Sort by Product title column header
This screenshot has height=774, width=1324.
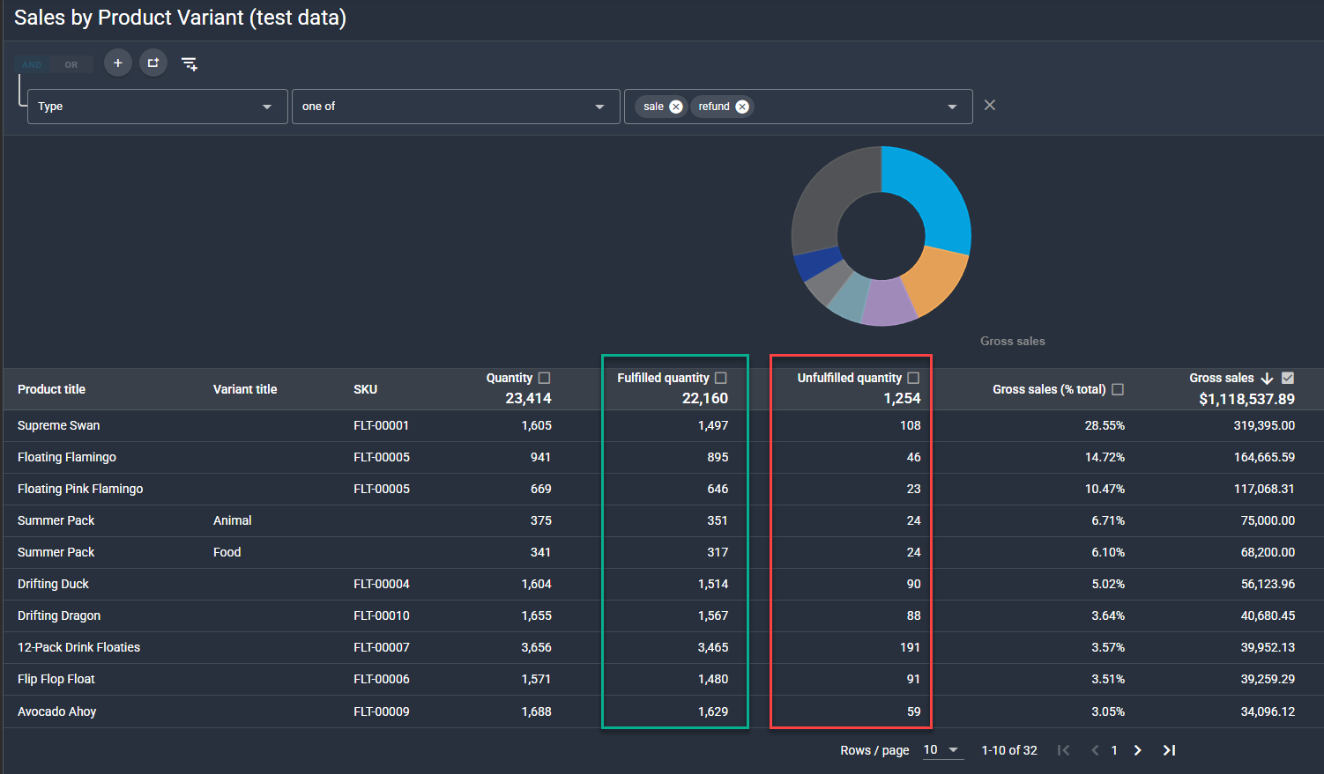pos(52,389)
